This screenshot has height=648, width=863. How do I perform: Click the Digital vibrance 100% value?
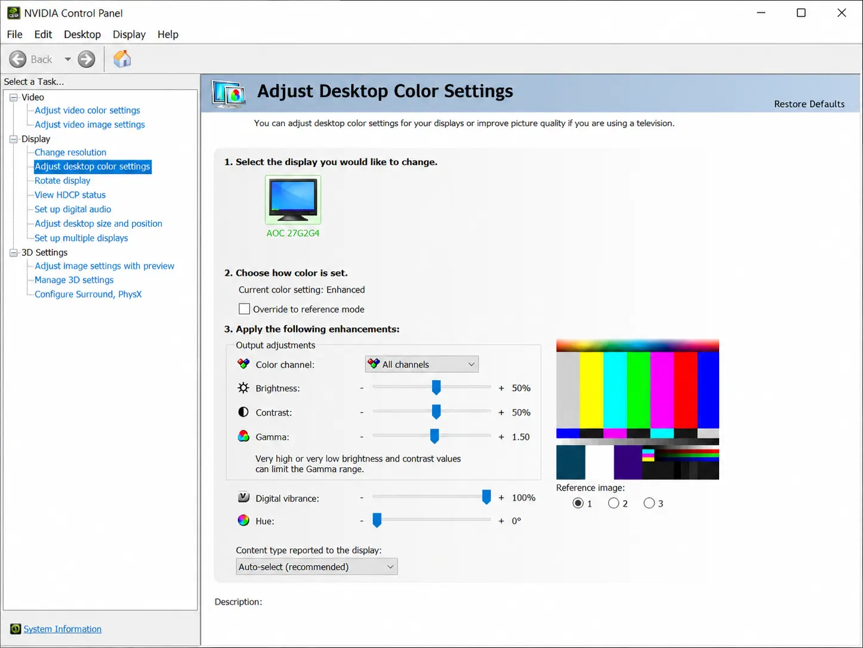[523, 498]
